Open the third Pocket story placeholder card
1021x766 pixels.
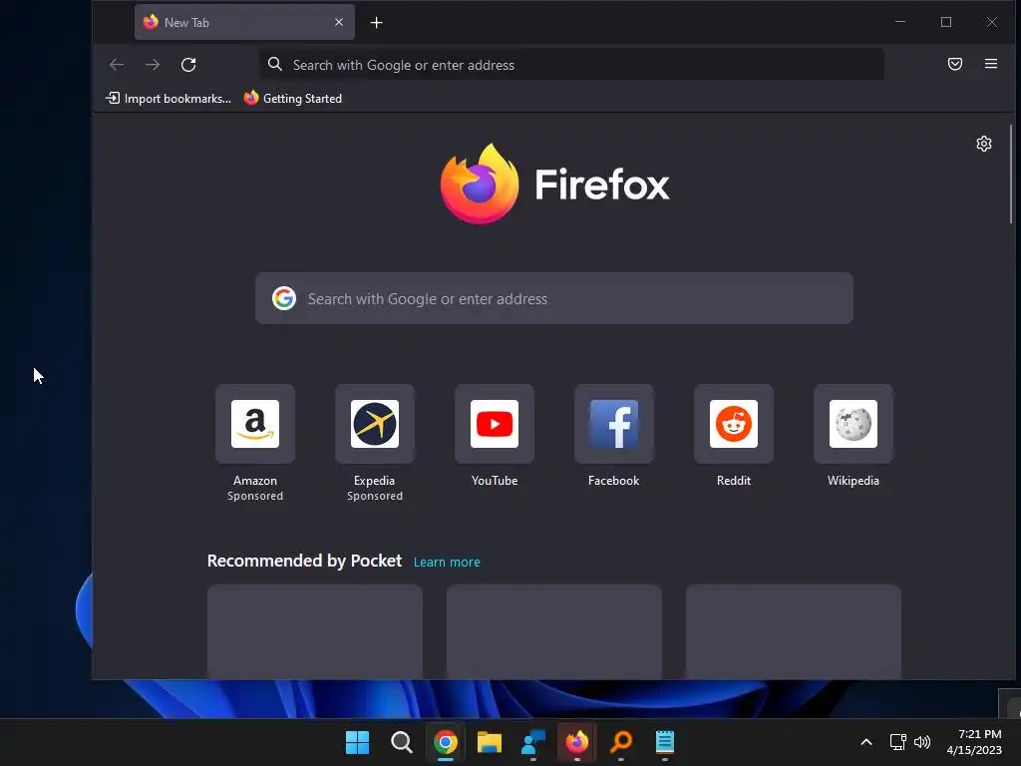[x=793, y=631]
